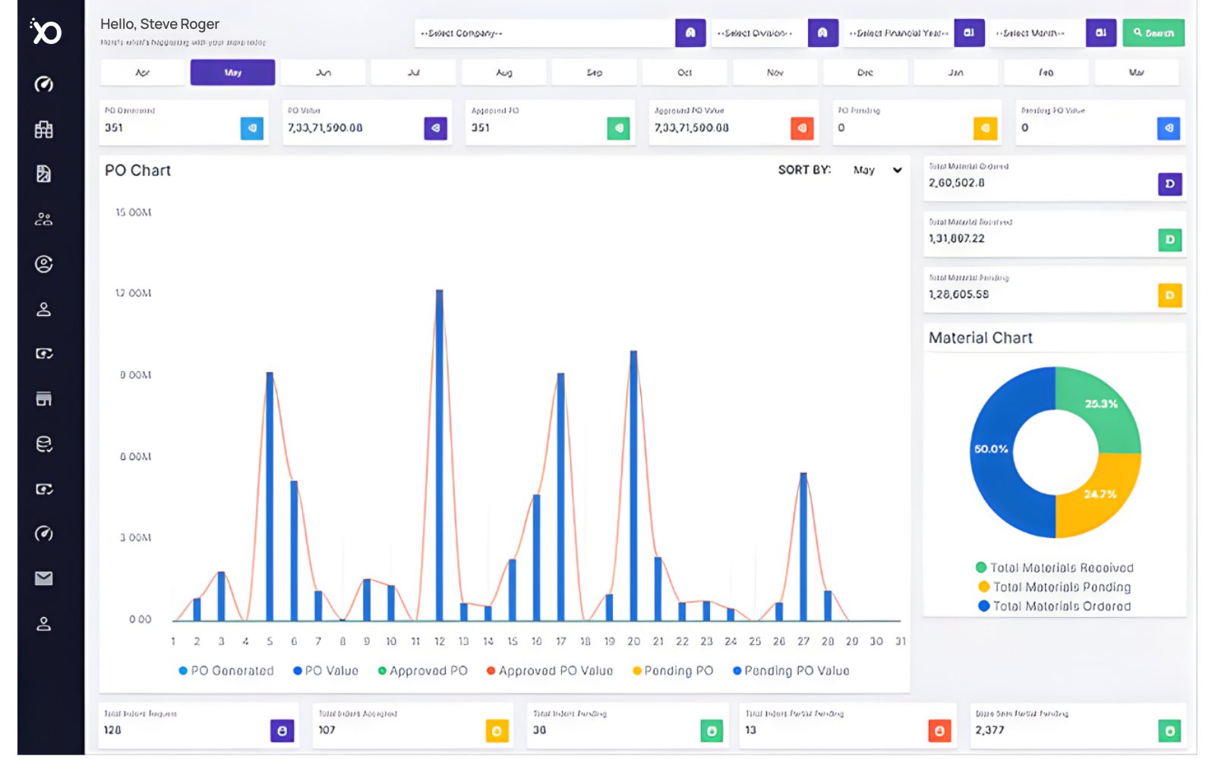This screenshot has width=1215, height=759.
Task: Click the app logo at sidebar top
Action: [46, 32]
